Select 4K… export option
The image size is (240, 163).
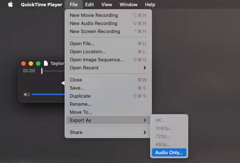pyautogui.click(x=169, y=120)
